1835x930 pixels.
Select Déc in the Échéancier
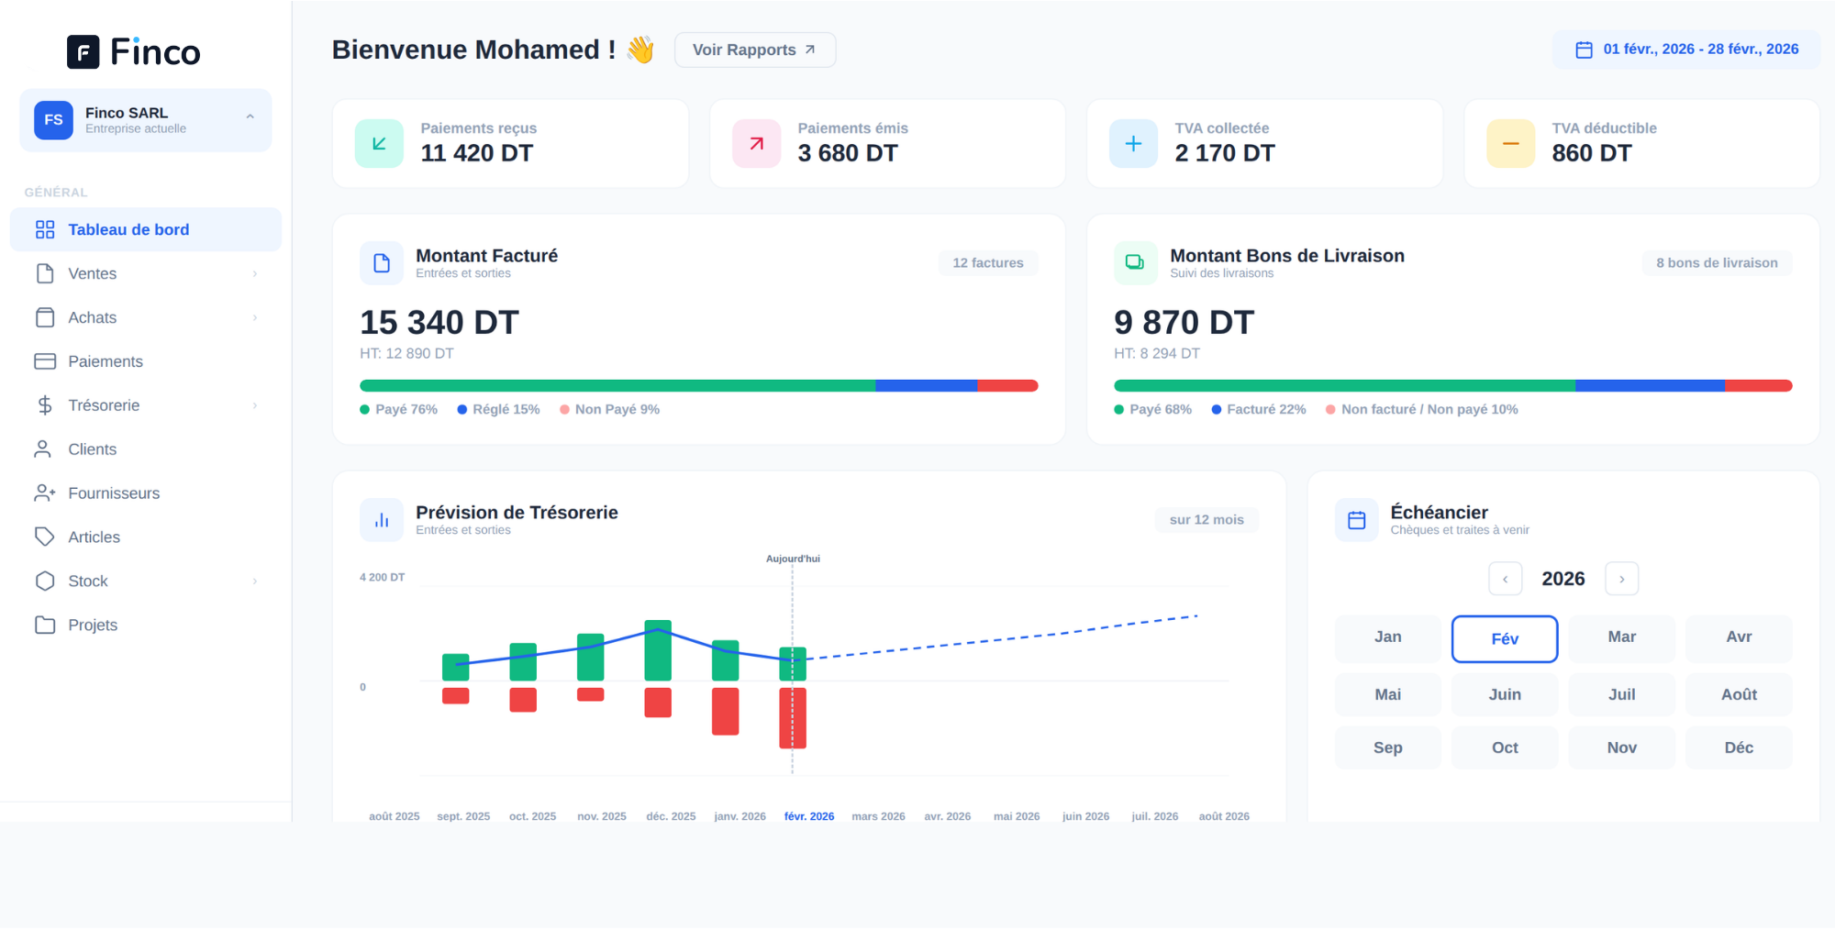coord(1739,747)
